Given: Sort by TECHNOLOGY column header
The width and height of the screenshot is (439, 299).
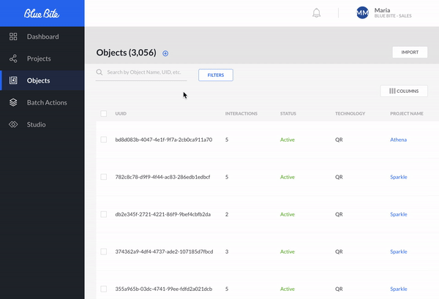Looking at the screenshot, I should (350, 113).
